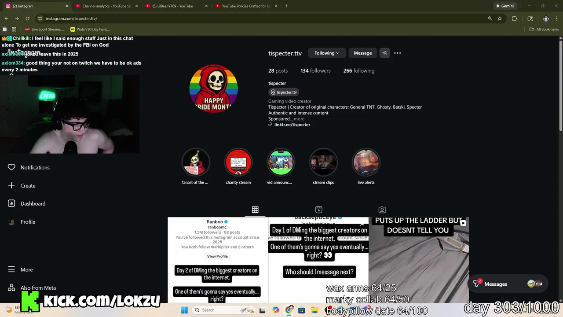The width and height of the screenshot is (563, 317).
Task: Open the bookmarks bar apps grid icon
Action: [x=14, y=29]
